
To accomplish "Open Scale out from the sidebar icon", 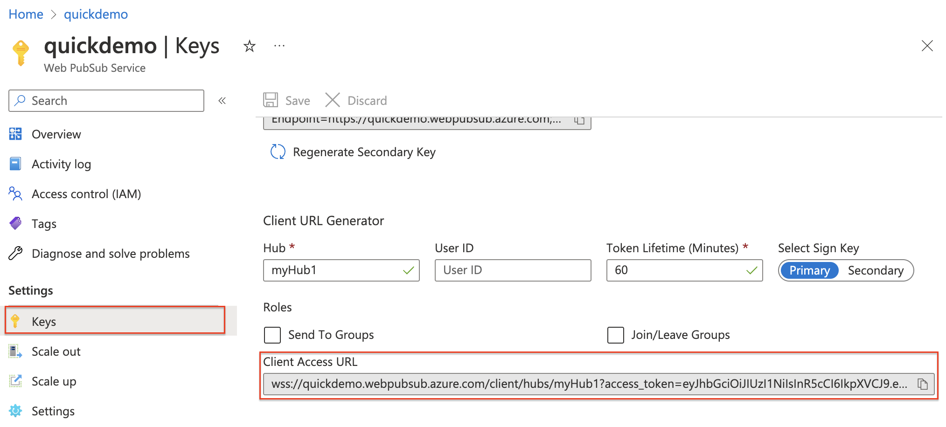I will pos(15,351).
